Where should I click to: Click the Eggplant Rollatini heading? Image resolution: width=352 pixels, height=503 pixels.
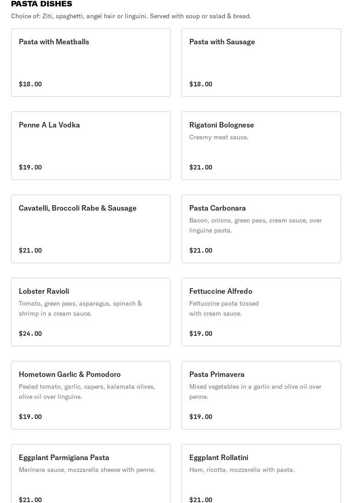[219, 457]
